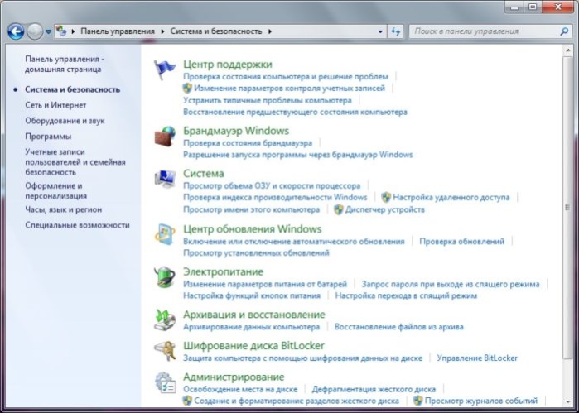Open Часы, язык и регион category
Viewport: 579px width, 413px height.
click(63, 209)
